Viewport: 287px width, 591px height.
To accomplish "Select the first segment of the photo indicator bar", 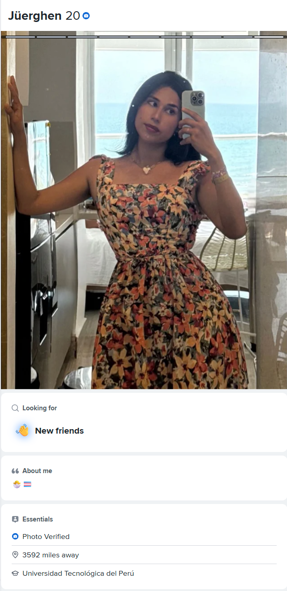I will (x=18, y=37).
